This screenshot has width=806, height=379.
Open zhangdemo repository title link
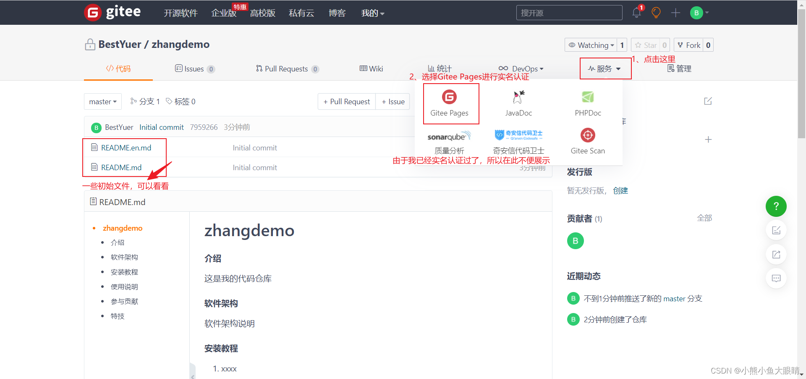point(181,44)
